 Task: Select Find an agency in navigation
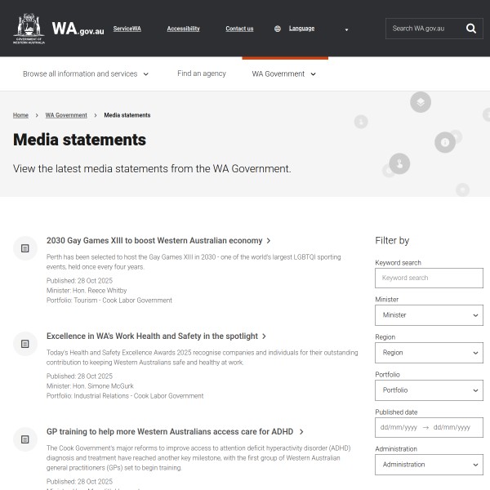click(202, 73)
